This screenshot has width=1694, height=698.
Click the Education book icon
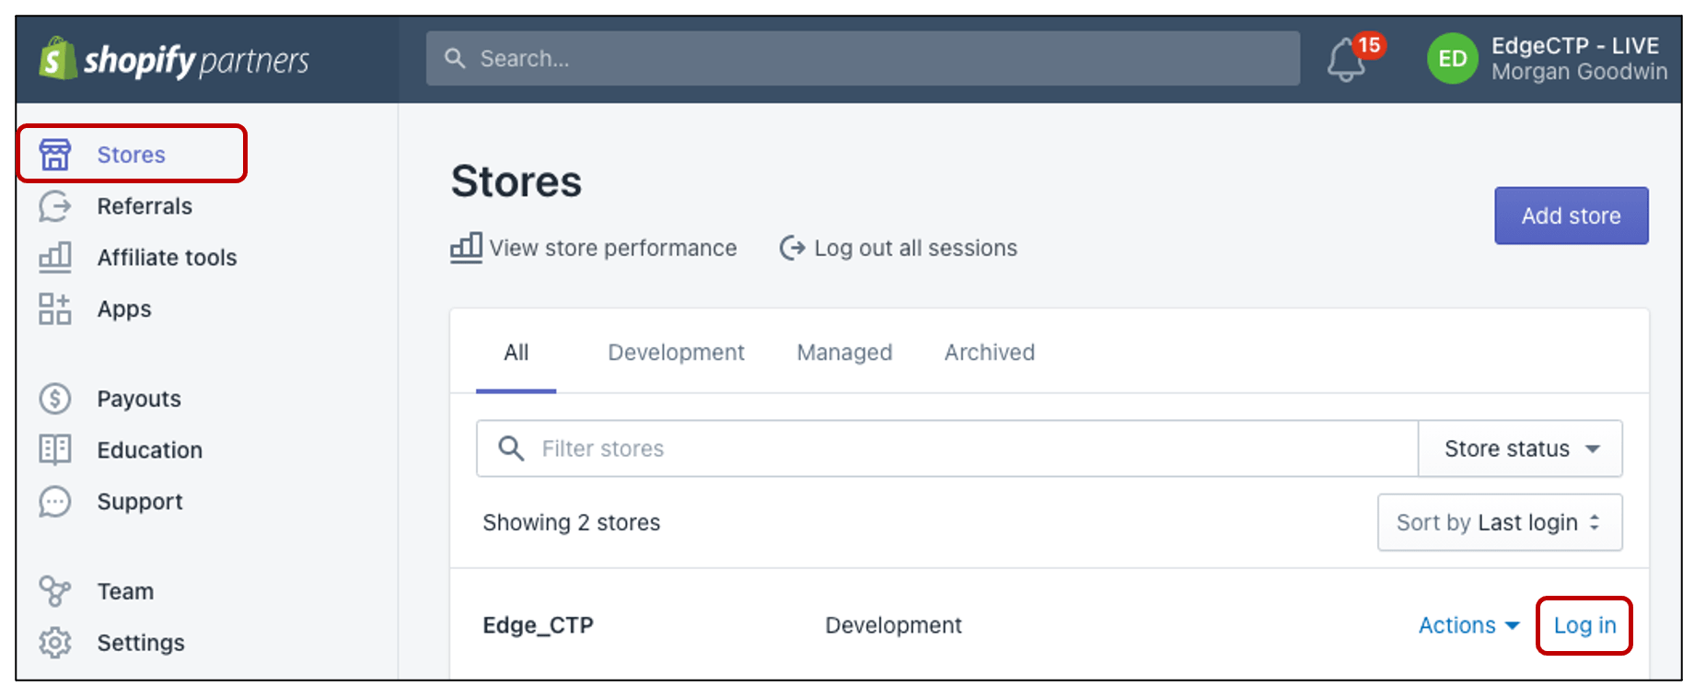click(x=55, y=449)
